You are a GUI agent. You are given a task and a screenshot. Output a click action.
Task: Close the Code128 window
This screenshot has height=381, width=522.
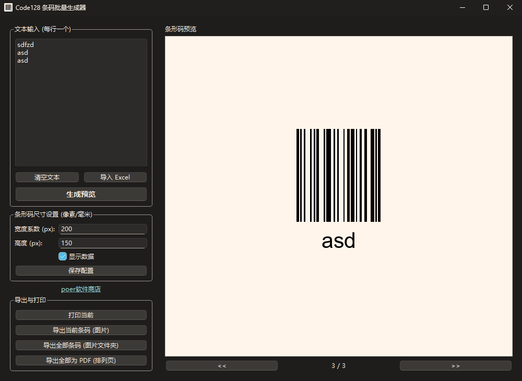coord(509,7)
